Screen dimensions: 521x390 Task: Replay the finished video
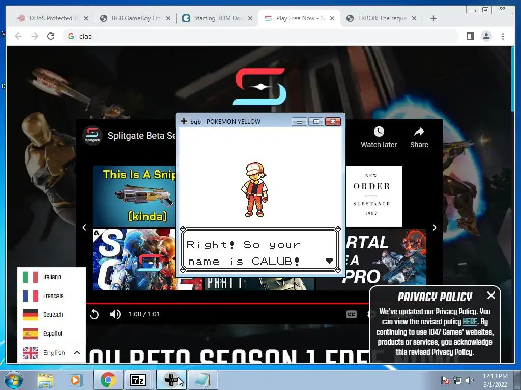pos(94,314)
